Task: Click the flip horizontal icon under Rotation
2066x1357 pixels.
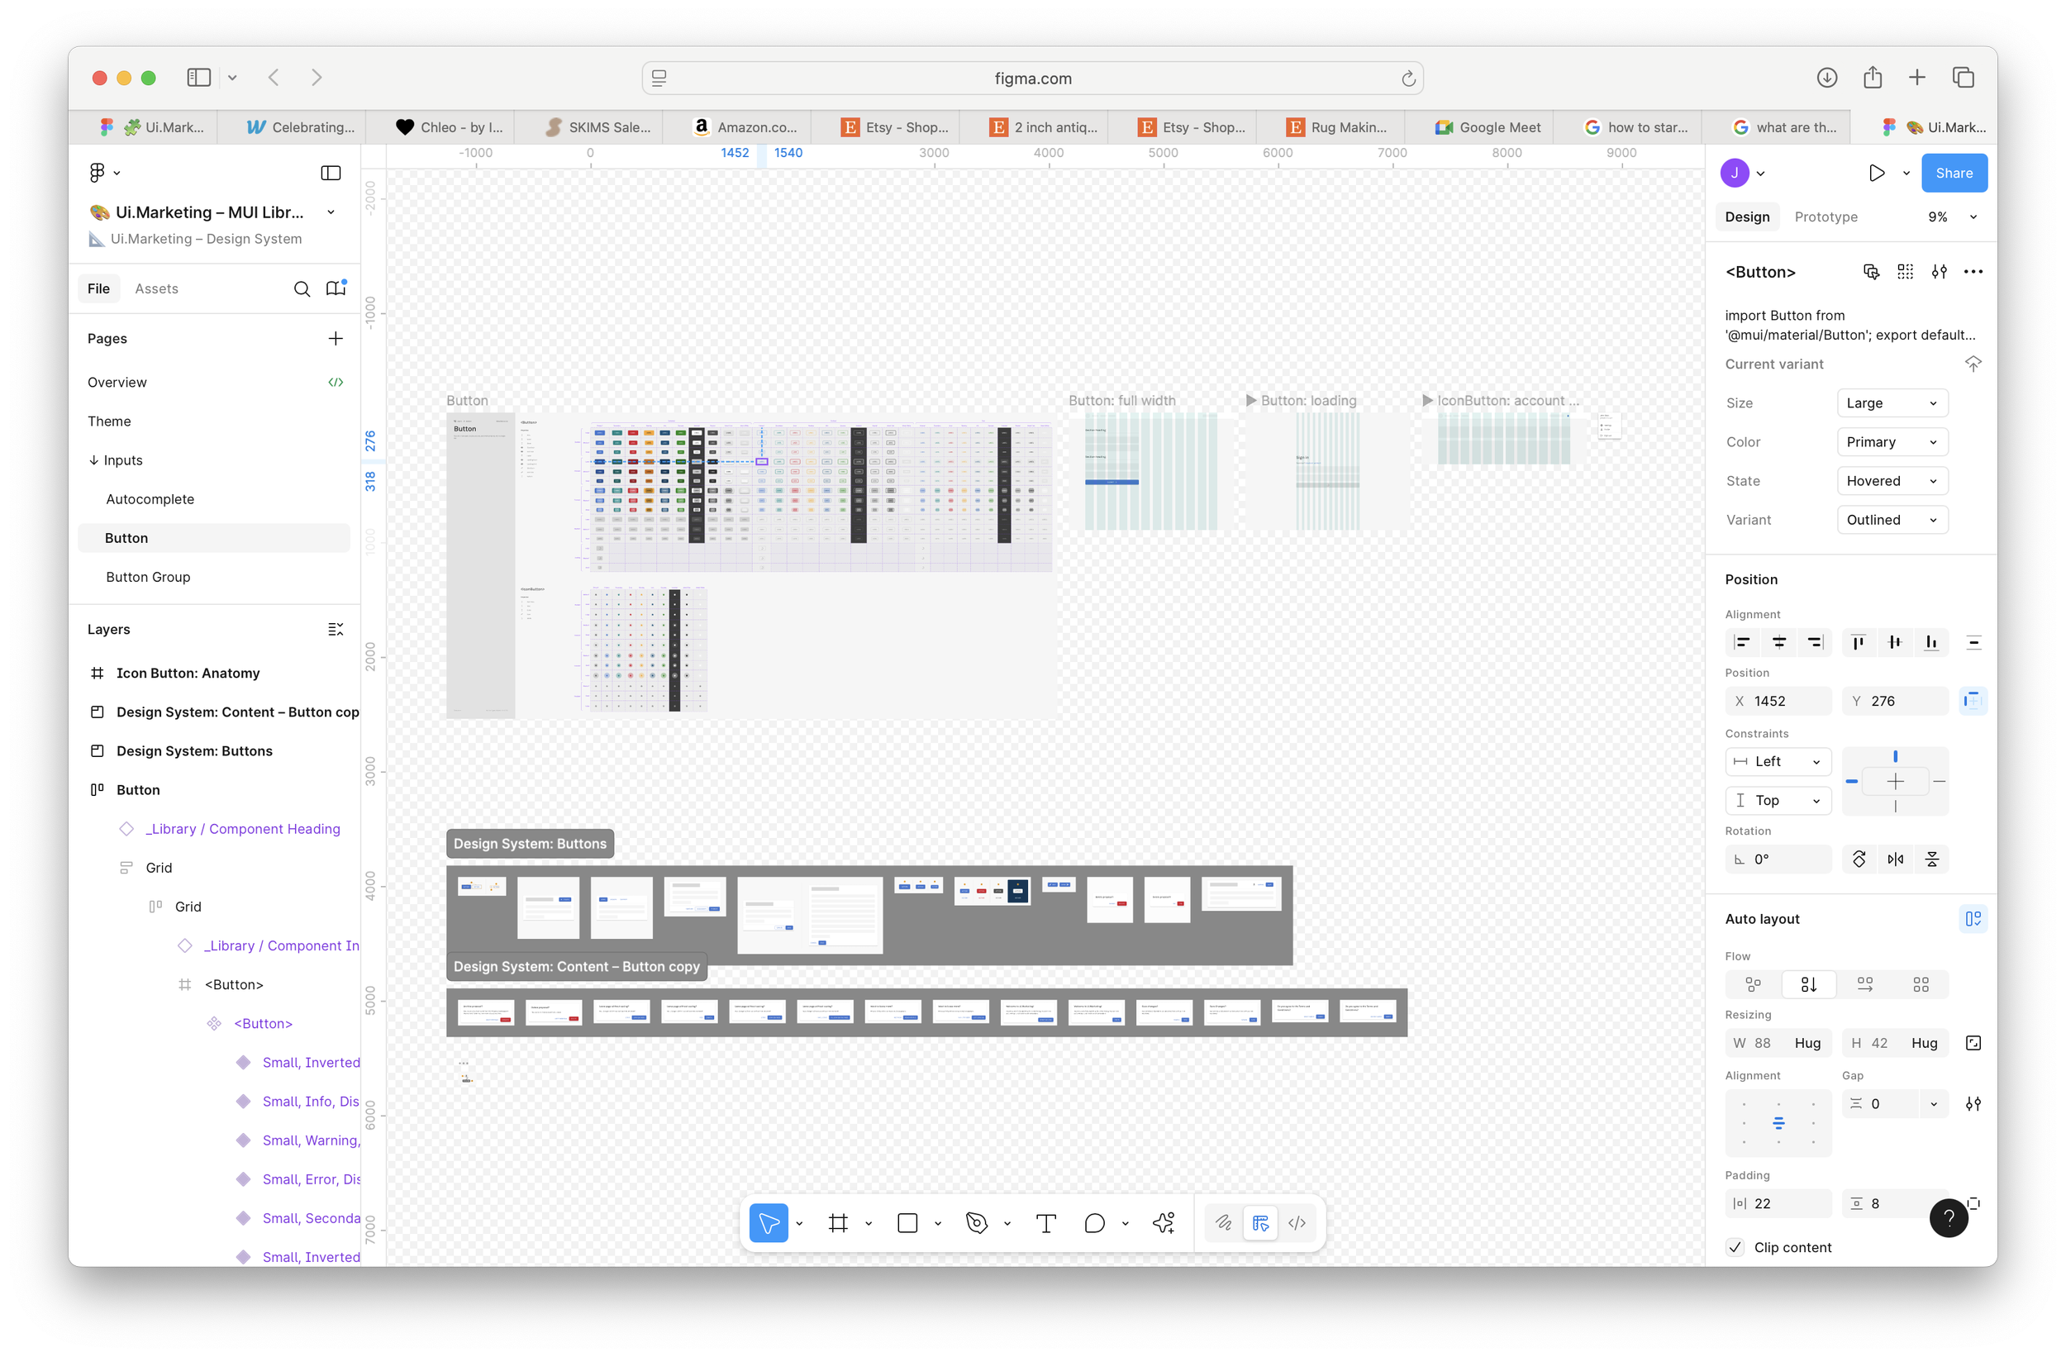Action: pos(1895,859)
